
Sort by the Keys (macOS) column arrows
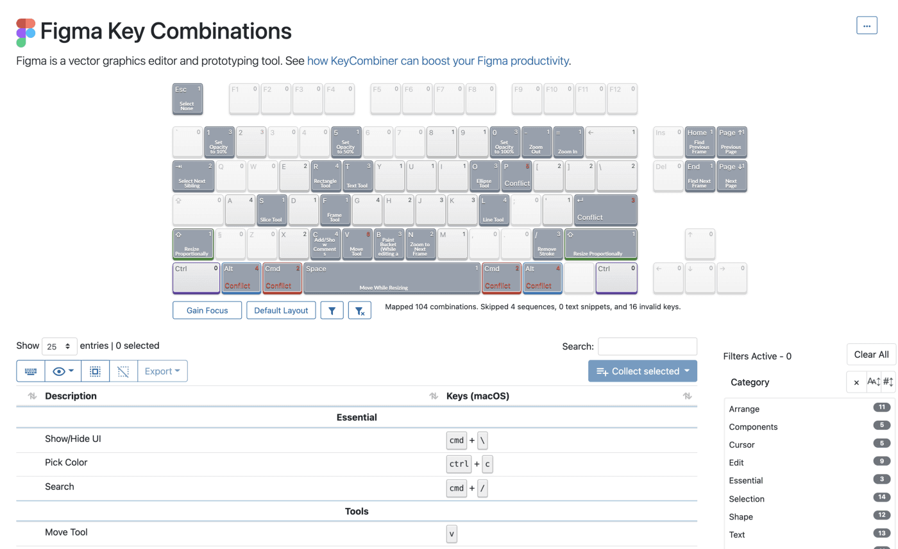pos(434,396)
